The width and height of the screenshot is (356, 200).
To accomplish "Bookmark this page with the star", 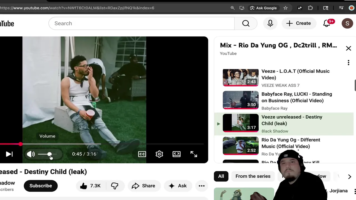I will click(x=285, y=8).
